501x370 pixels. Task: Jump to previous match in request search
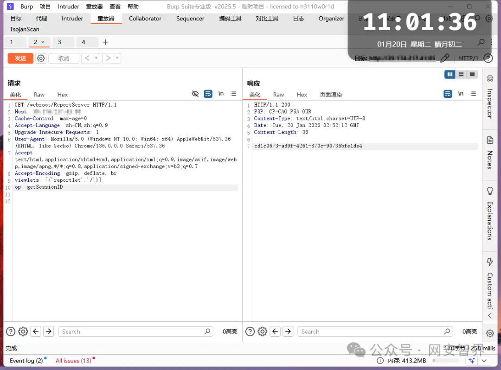tap(36, 332)
